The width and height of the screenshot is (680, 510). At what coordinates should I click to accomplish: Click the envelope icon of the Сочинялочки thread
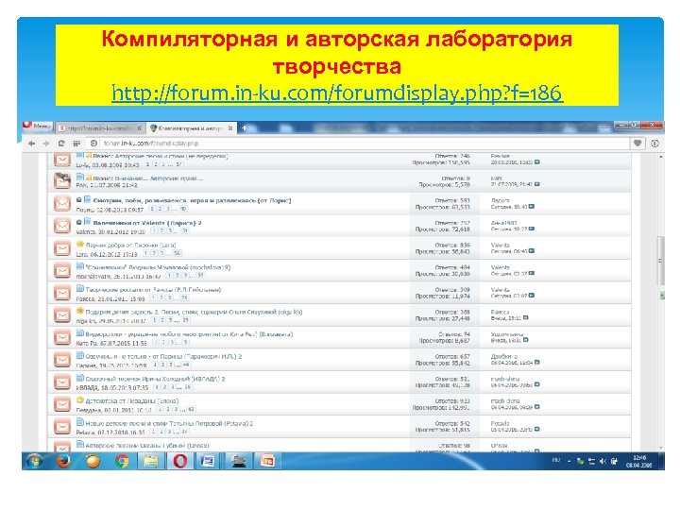[62, 271]
